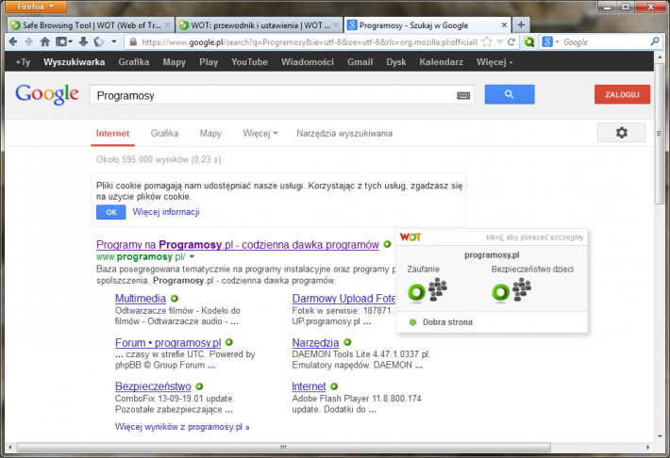
Task: Open Kalendarz in the black bar
Action: [441, 62]
